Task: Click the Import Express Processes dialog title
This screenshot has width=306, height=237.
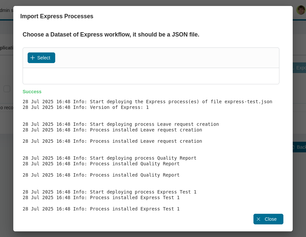Action: [x=57, y=16]
